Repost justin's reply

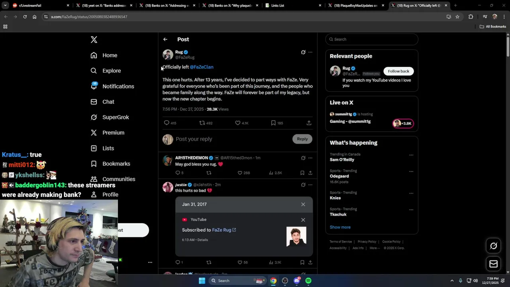click(x=209, y=262)
